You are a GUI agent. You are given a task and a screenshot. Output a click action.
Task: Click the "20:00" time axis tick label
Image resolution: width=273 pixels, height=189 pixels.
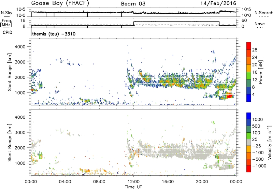point(202,182)
